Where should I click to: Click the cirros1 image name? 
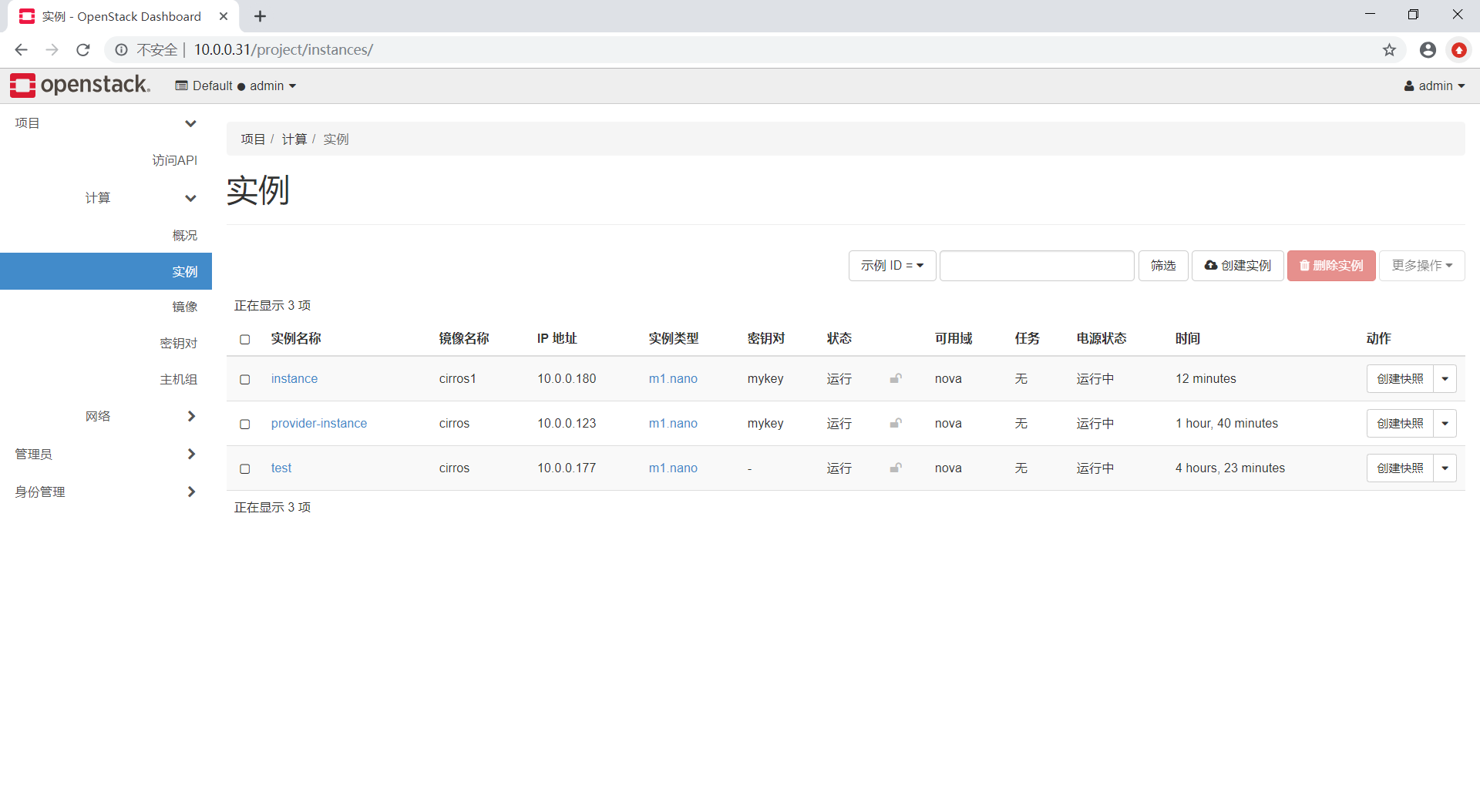pos(458,378)
